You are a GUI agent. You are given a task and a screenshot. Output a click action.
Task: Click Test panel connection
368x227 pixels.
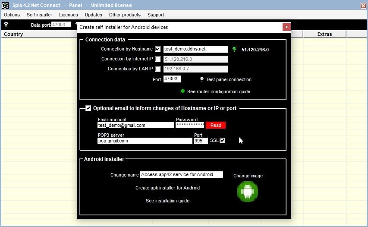pyautogui.click(x=229, y=79)
